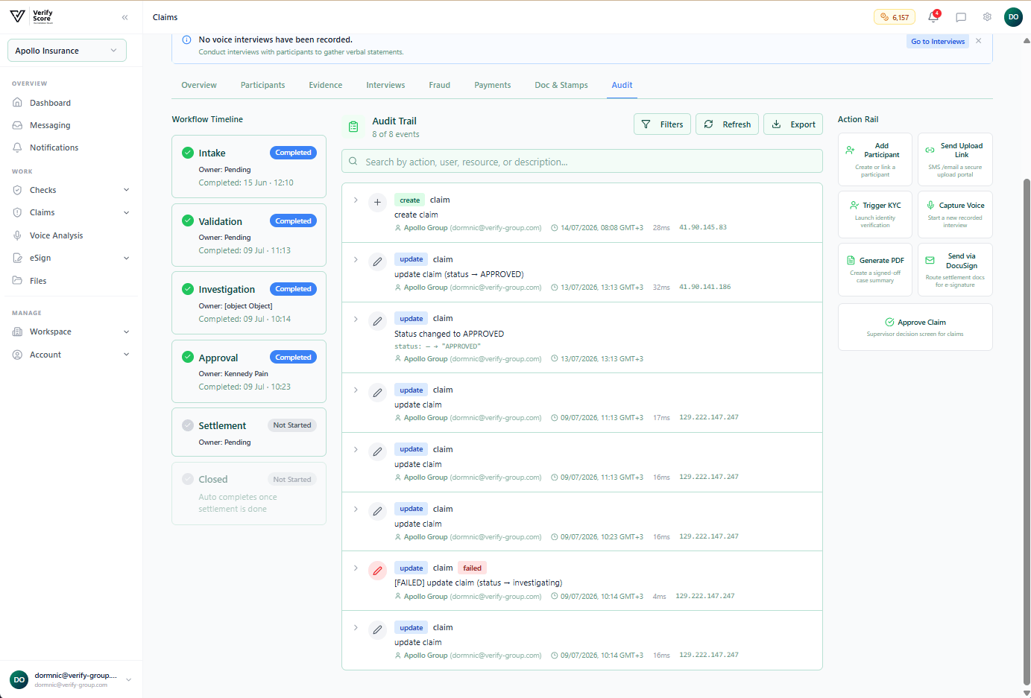The width and height of the screenshot is (1031, 698).
Task: Click the failed badge on update claim
Action: [x=472, y=568]
